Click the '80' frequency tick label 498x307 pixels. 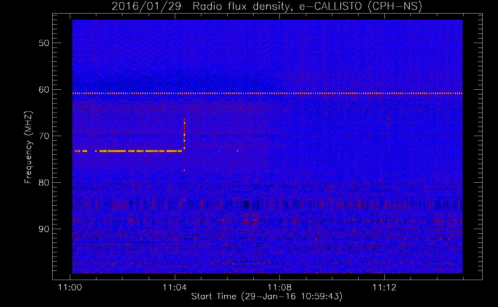click(44, 183)
